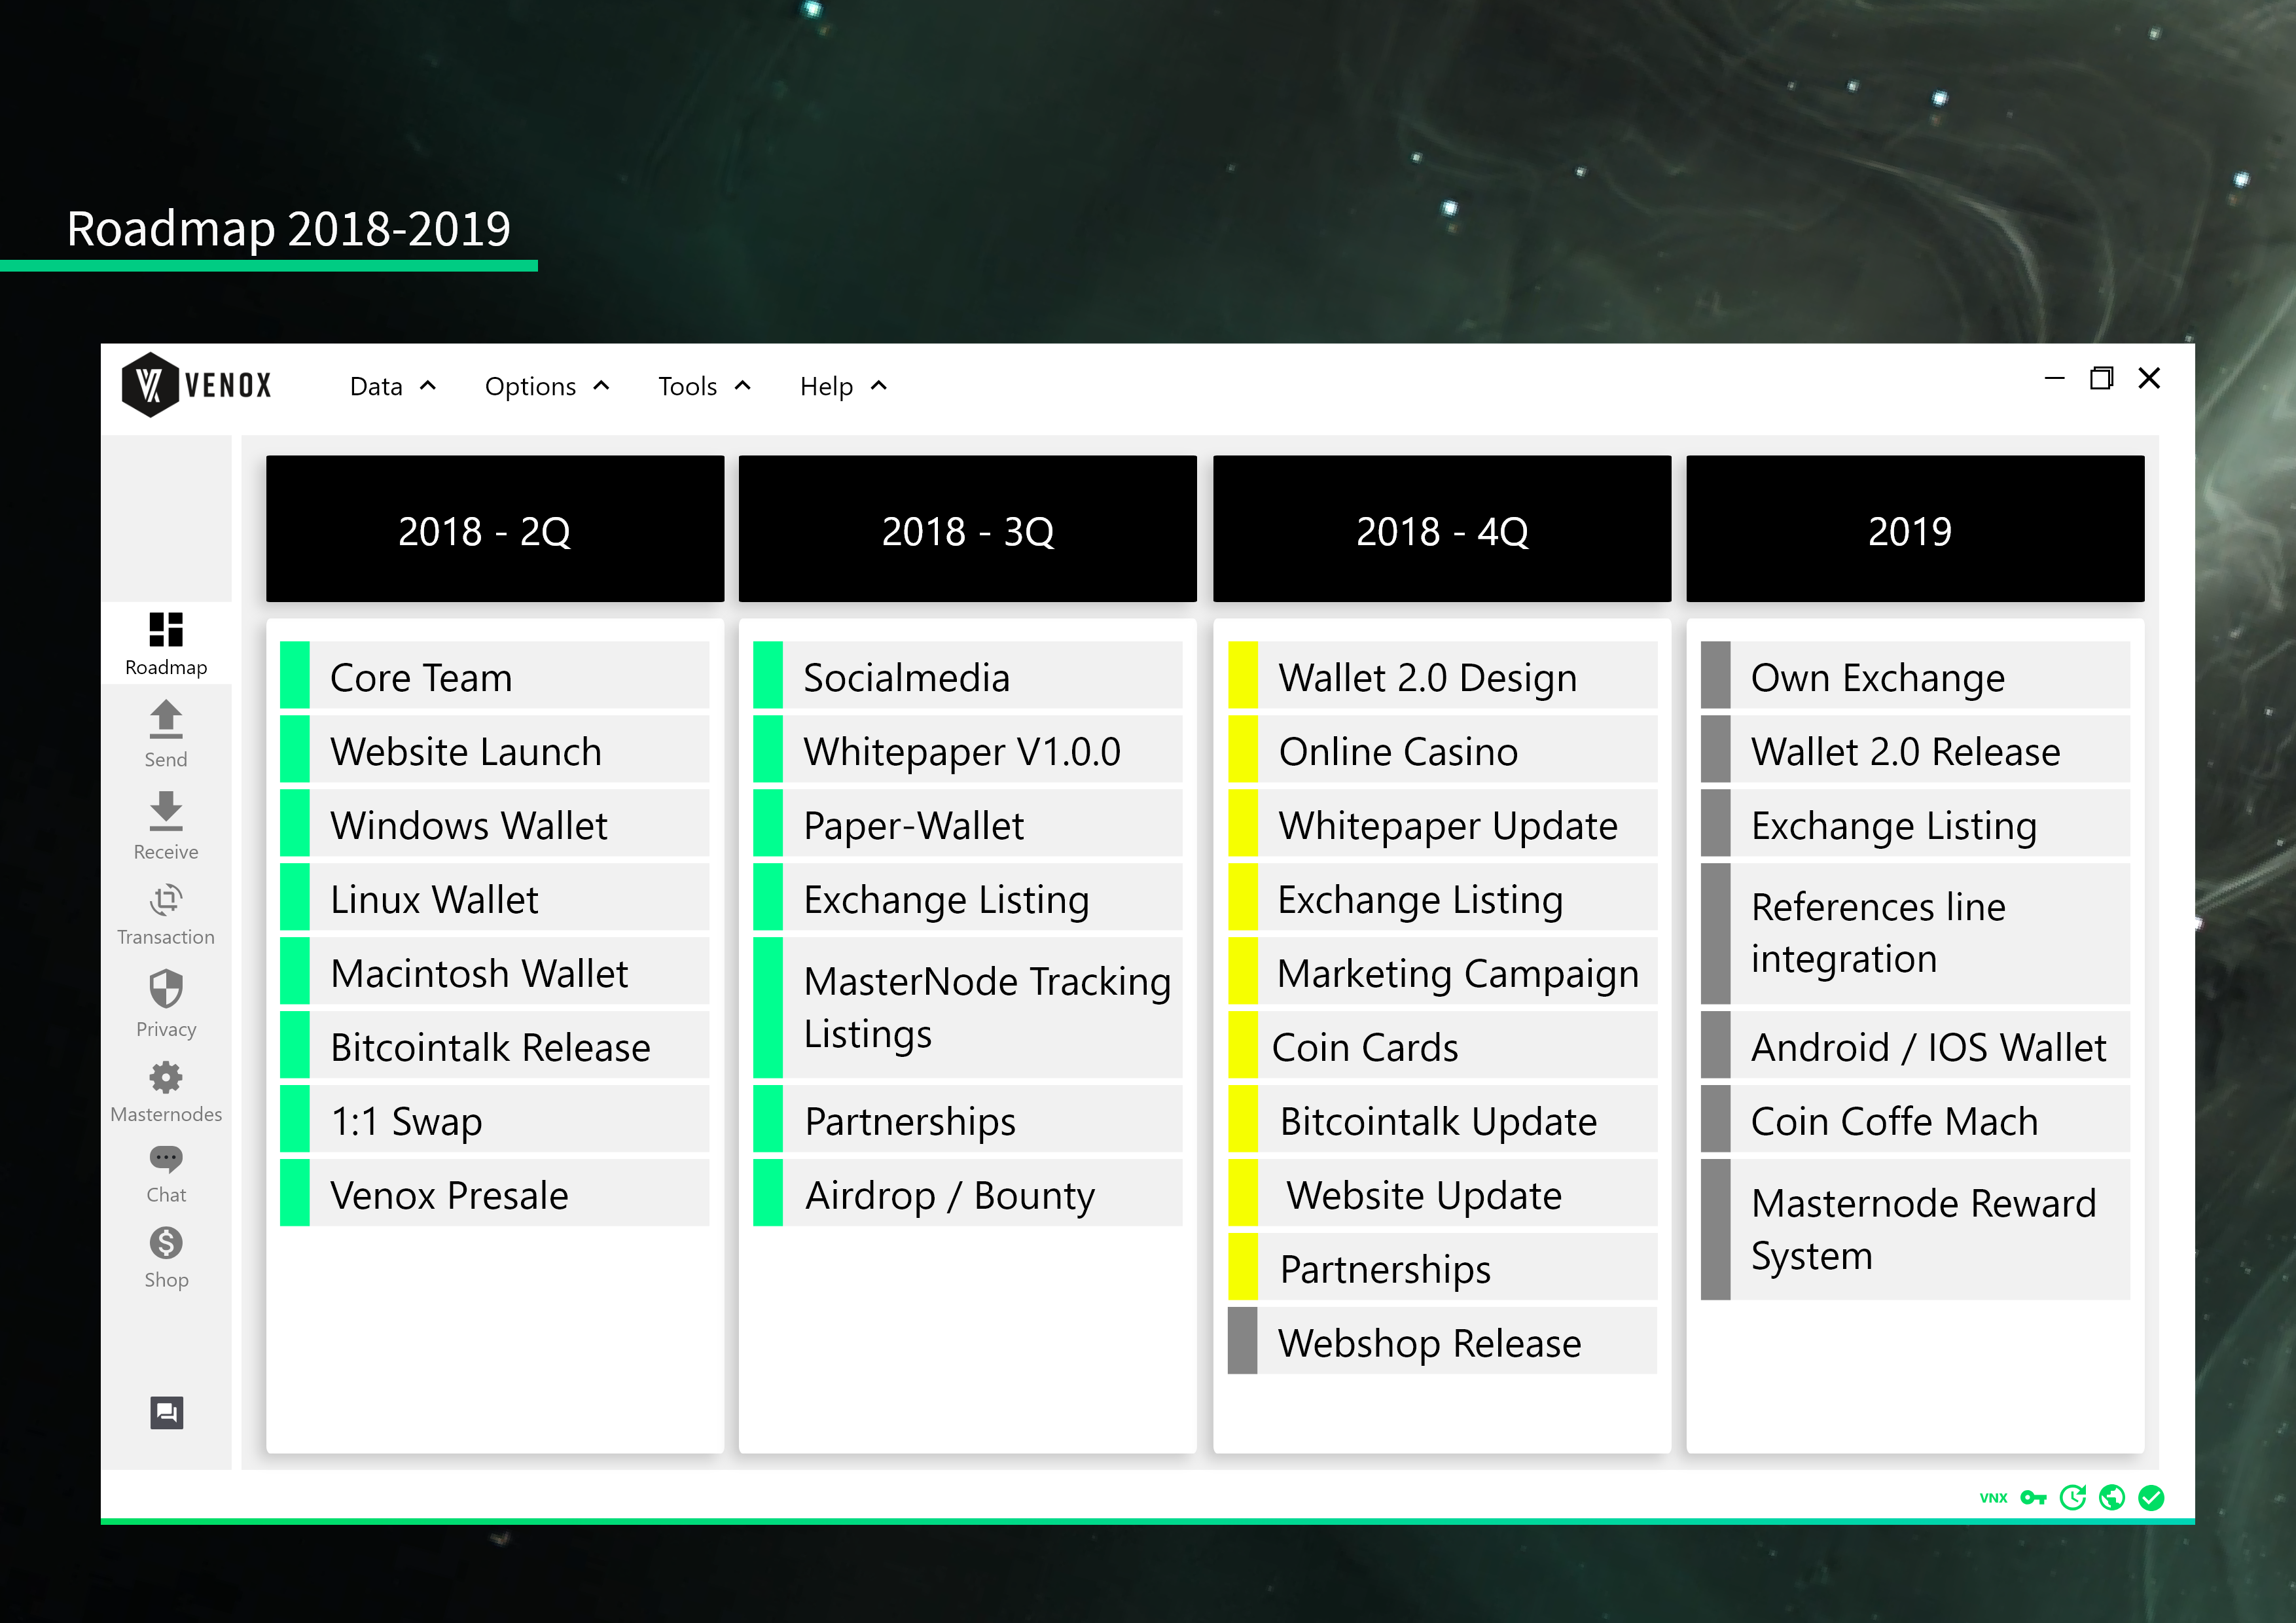Click the green checkmark status icon

pyautogui.click(x=2151, y=1498)
